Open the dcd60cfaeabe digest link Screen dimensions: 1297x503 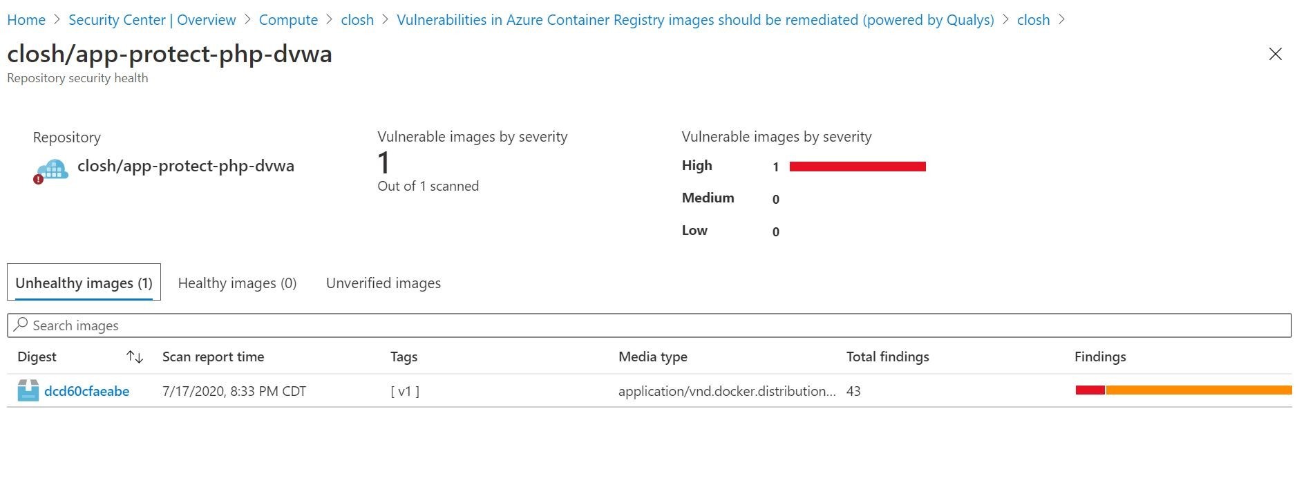point(86,391)
